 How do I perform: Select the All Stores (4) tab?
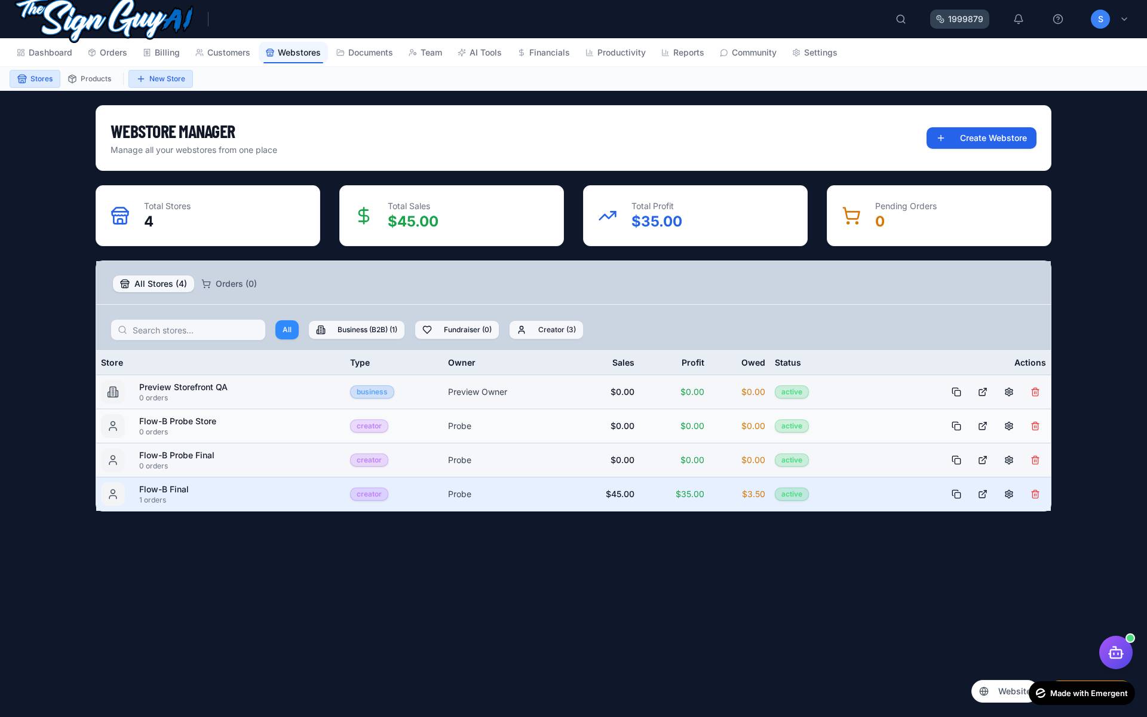point(154,284)
